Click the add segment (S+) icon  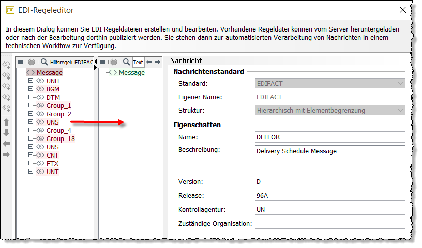coord(6,65)
